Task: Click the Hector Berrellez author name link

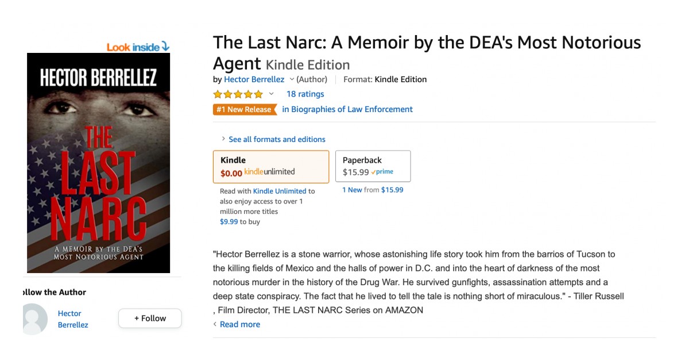Action: 254,79
